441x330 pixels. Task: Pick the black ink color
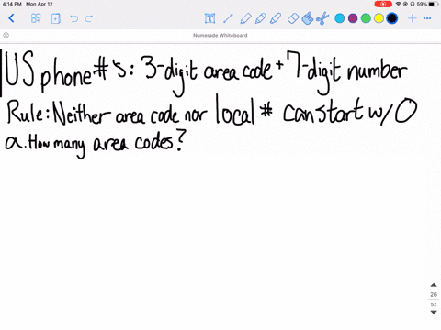click(392, 18)
